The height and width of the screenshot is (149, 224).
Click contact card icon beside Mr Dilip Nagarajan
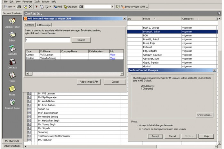click(x=29, y=97)
